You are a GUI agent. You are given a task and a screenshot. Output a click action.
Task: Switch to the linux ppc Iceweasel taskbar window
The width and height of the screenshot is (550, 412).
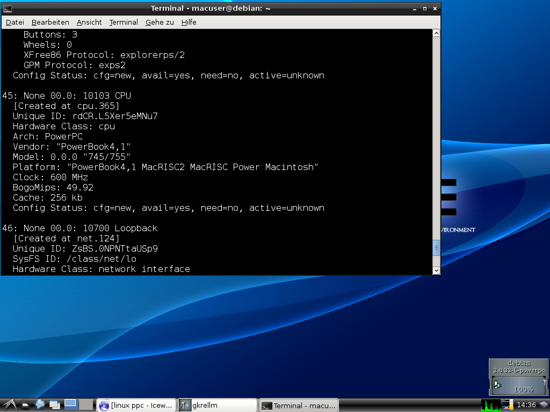tap(136, 406)
